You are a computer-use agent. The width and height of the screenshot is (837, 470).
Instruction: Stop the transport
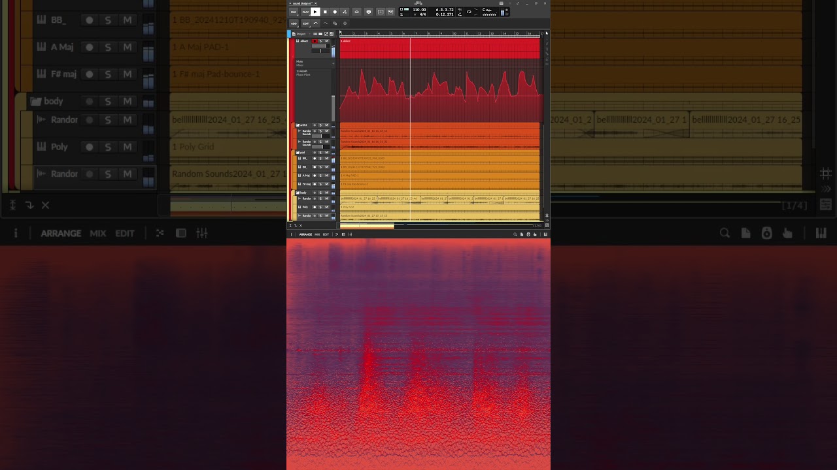coord(325,12)
